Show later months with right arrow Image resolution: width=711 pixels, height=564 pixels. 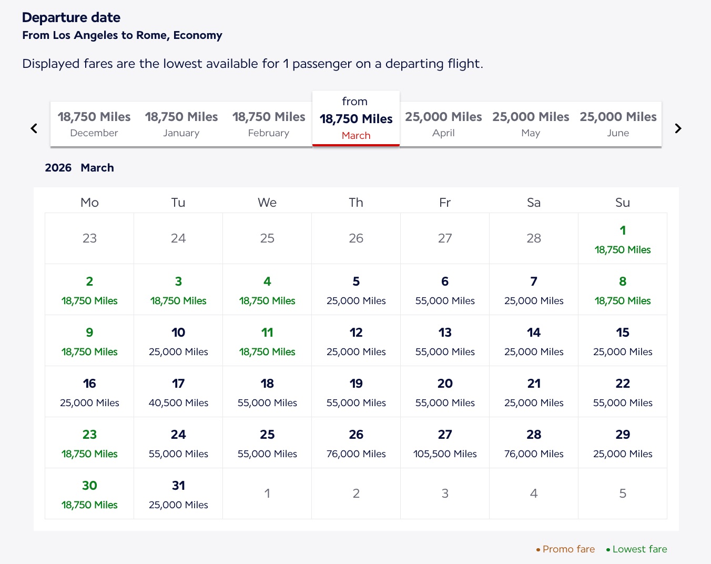[x=678, y=128]
